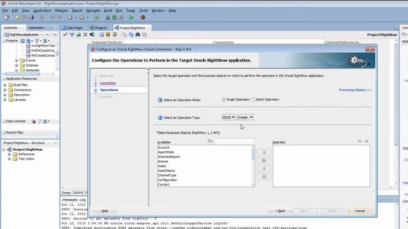Click the green chart icon in editor toolbar

78,34
